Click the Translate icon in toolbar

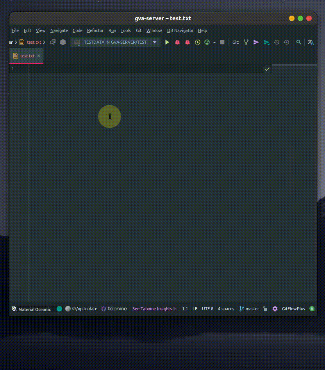click(x=311, y=42)
